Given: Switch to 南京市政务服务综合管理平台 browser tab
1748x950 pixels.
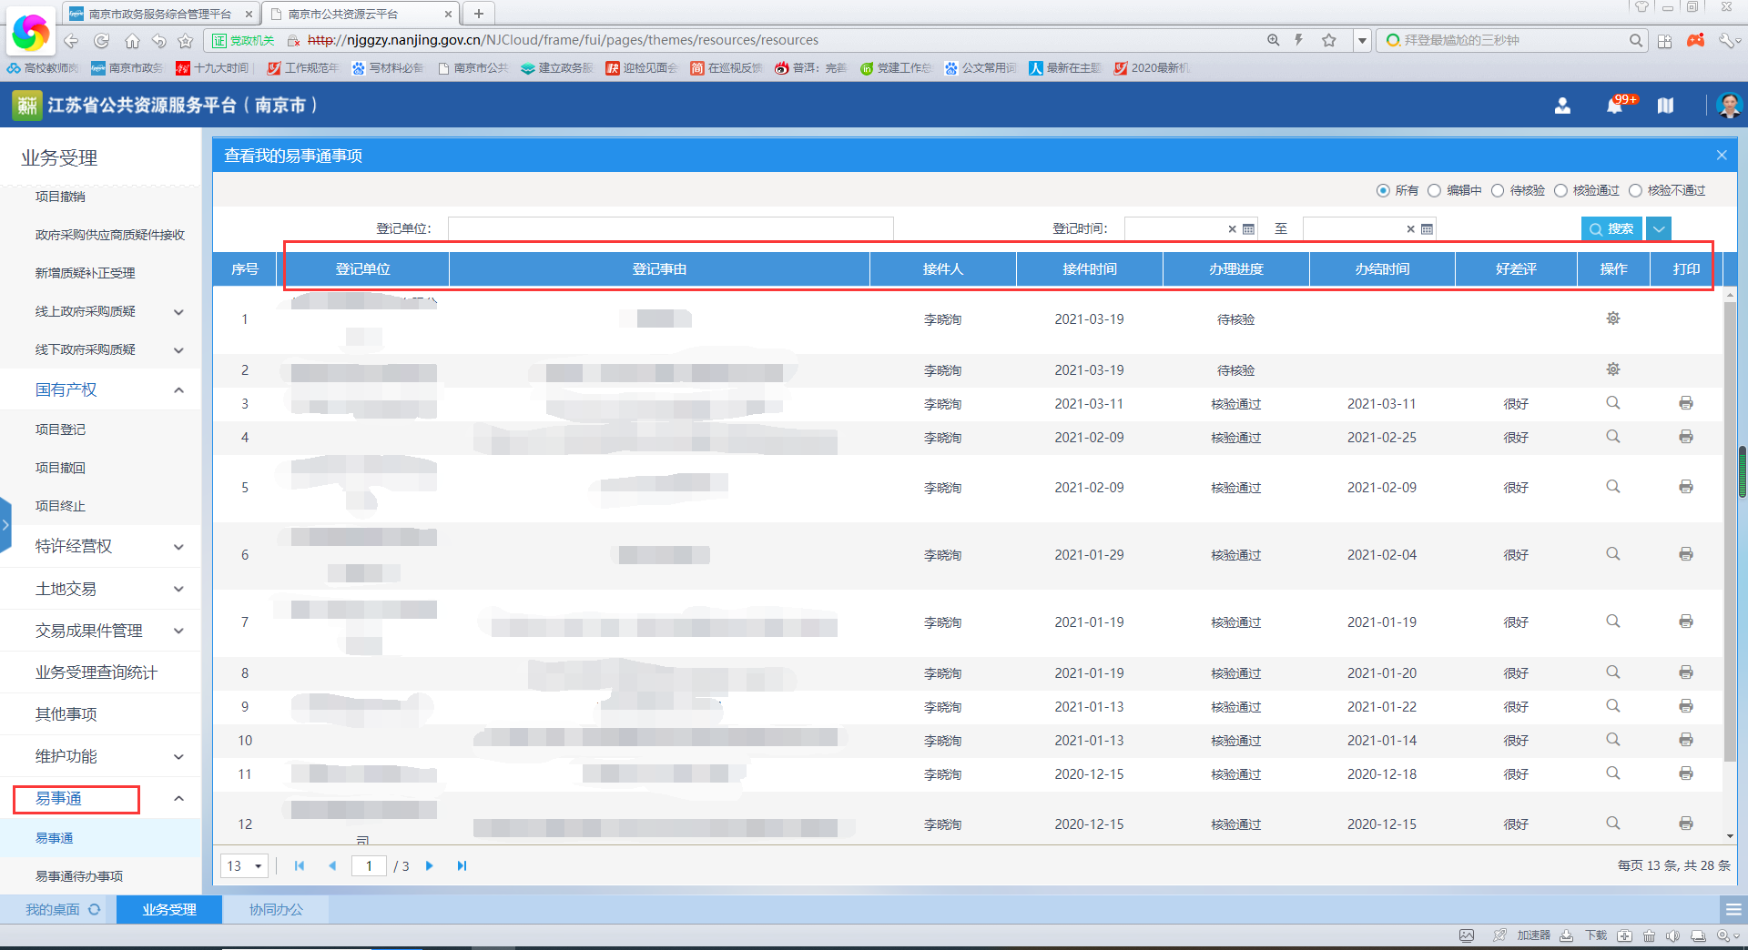Looking at the screenshot, I should [162, 14].
